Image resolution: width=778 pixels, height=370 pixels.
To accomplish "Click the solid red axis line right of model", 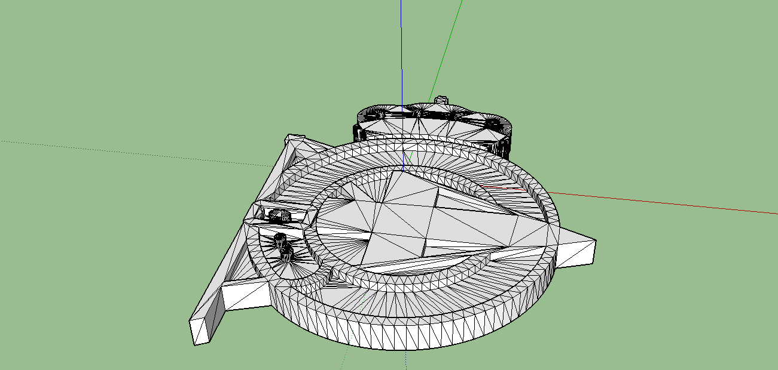I will [663, 202].
